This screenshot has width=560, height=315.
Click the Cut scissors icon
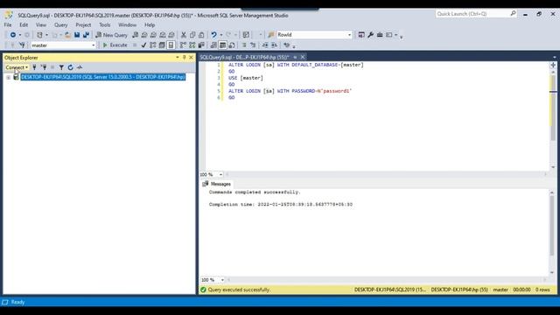(184, 35)
